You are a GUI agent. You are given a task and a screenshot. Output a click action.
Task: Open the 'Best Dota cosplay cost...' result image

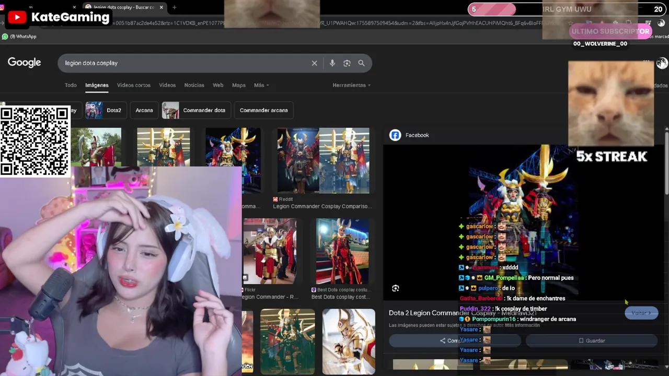[342, 251]
